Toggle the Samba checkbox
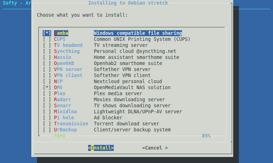Viewport: 273px width, 163px height. 47,33
